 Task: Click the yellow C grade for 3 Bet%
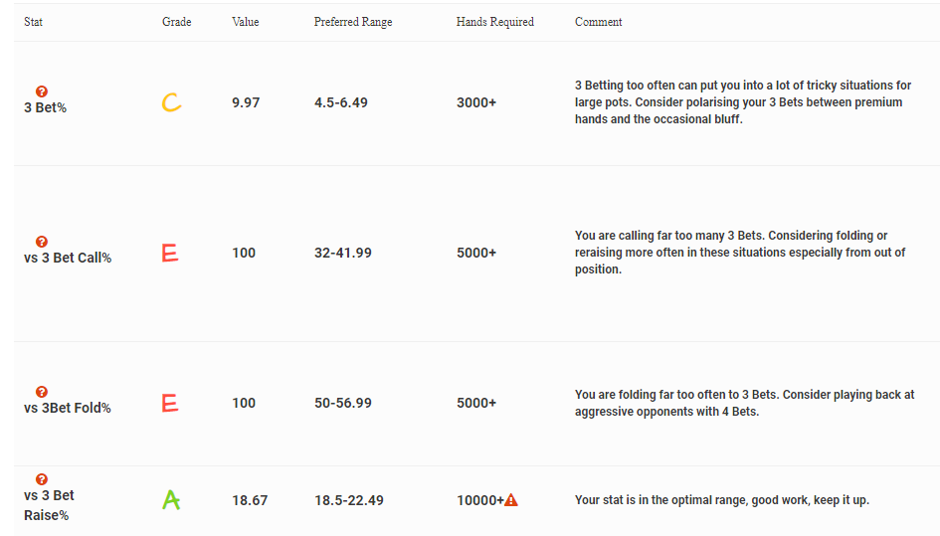click(x=171, y=102)
